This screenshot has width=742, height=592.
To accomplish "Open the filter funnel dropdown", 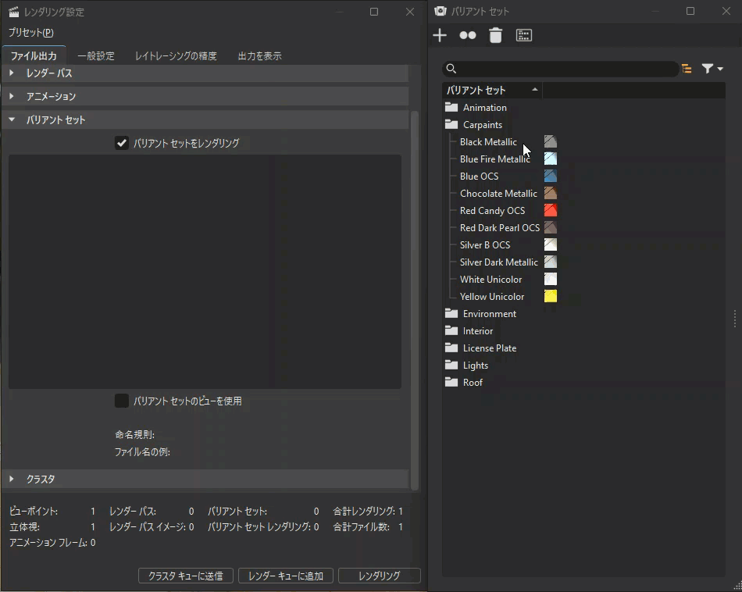I will point(712,69).
